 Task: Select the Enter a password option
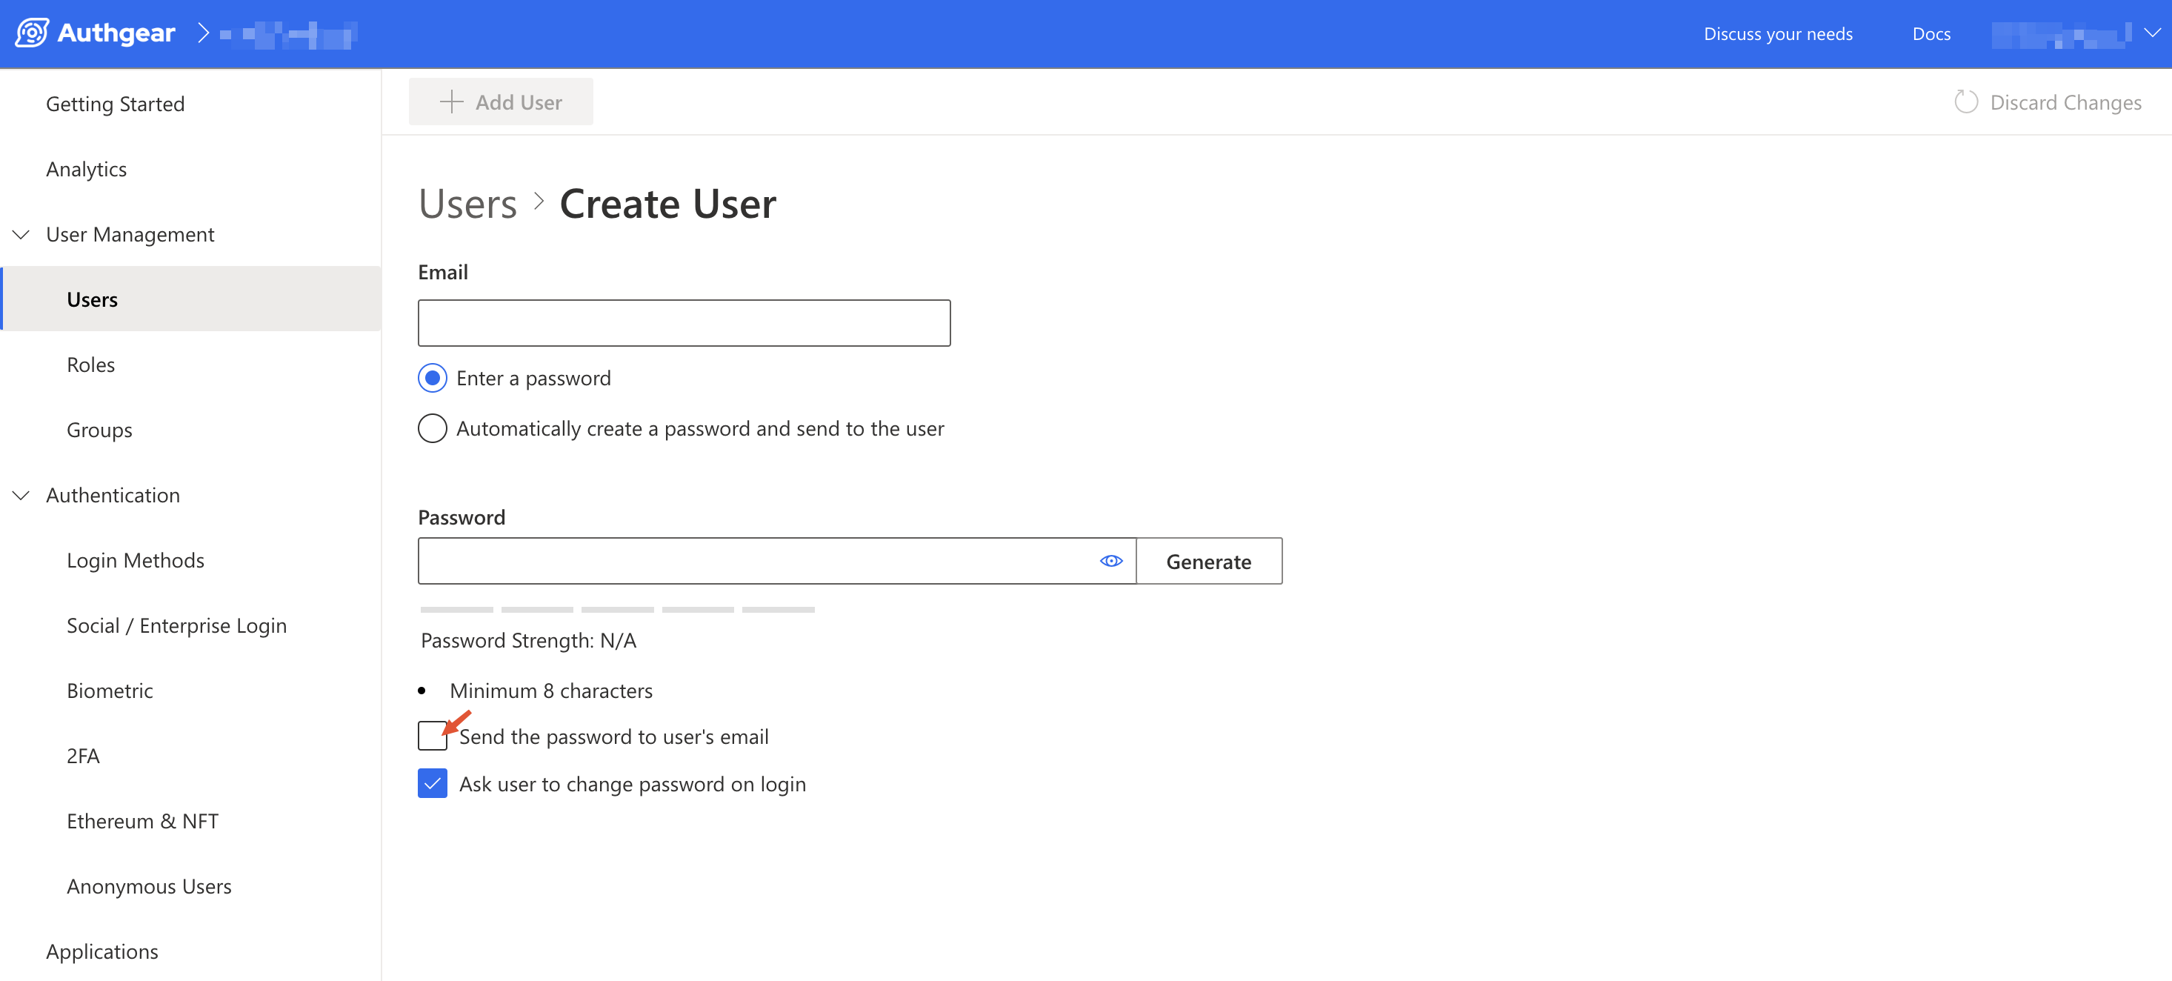tap(433, 378)
